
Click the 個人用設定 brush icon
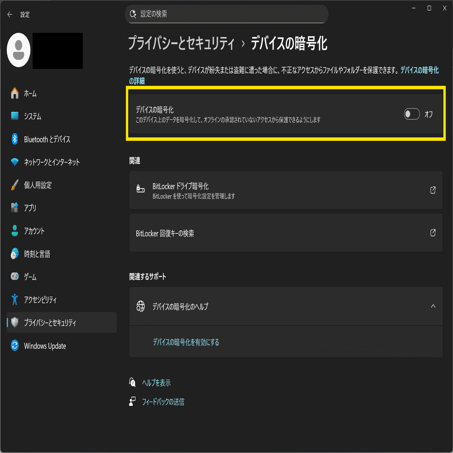point(14,185)
